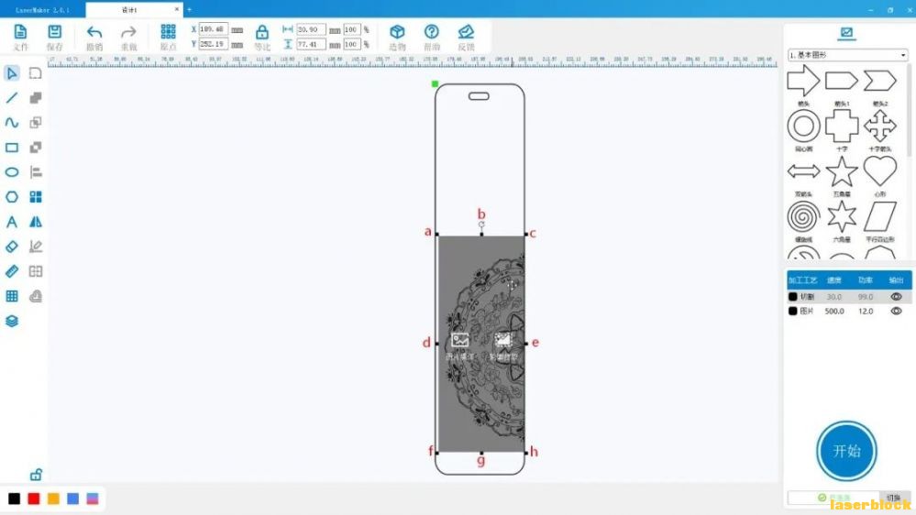The height and width of the screenshot is (515, 916).
Task: Click the height value input field
Action: [x=311, y=44]
